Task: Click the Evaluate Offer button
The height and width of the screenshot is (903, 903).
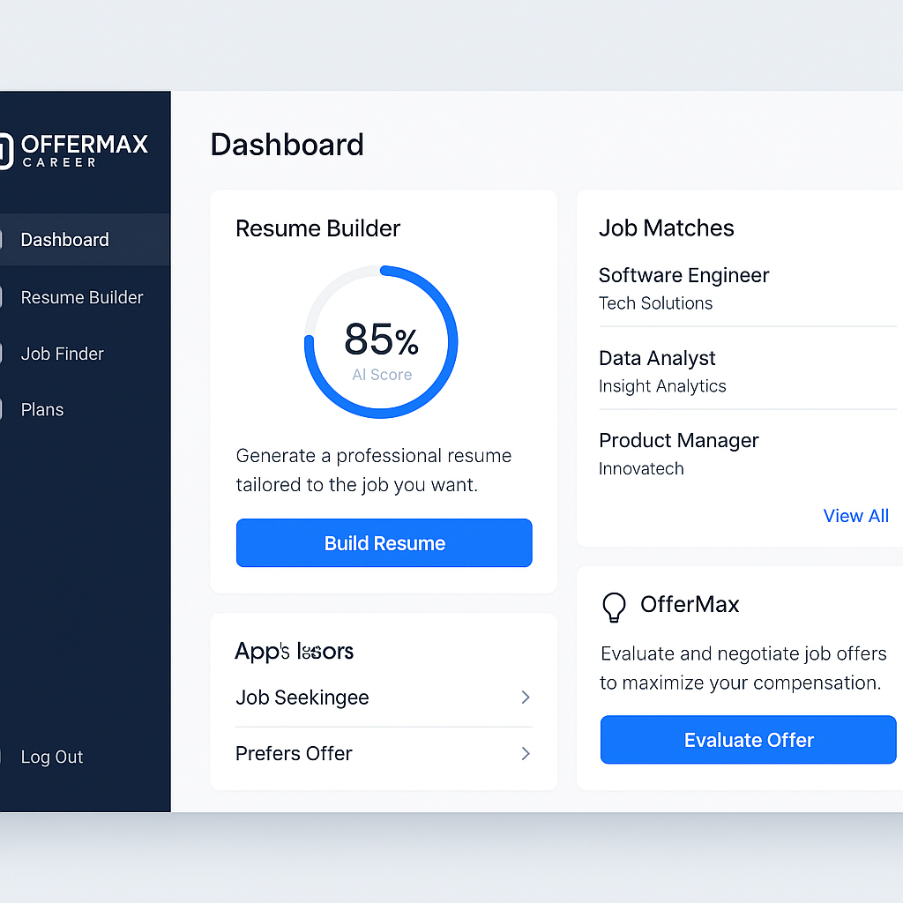Action: tap(748, 740)
